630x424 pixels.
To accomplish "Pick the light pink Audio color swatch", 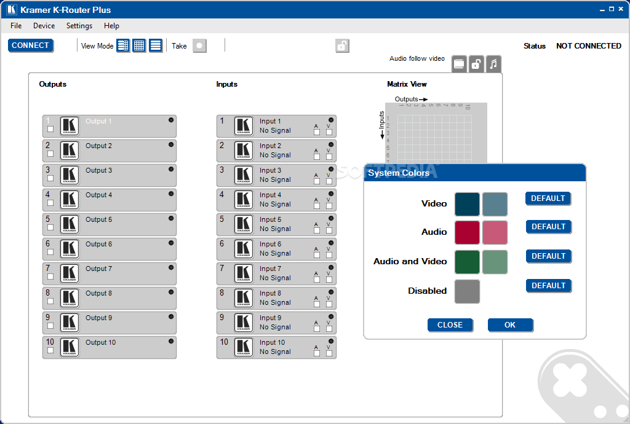I will (x=495, y=232).
